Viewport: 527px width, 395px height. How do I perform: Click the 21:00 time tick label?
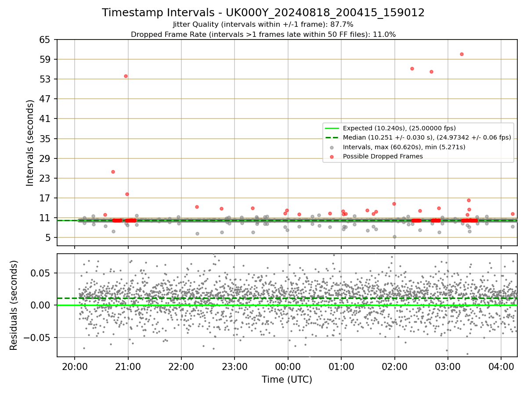128,366
